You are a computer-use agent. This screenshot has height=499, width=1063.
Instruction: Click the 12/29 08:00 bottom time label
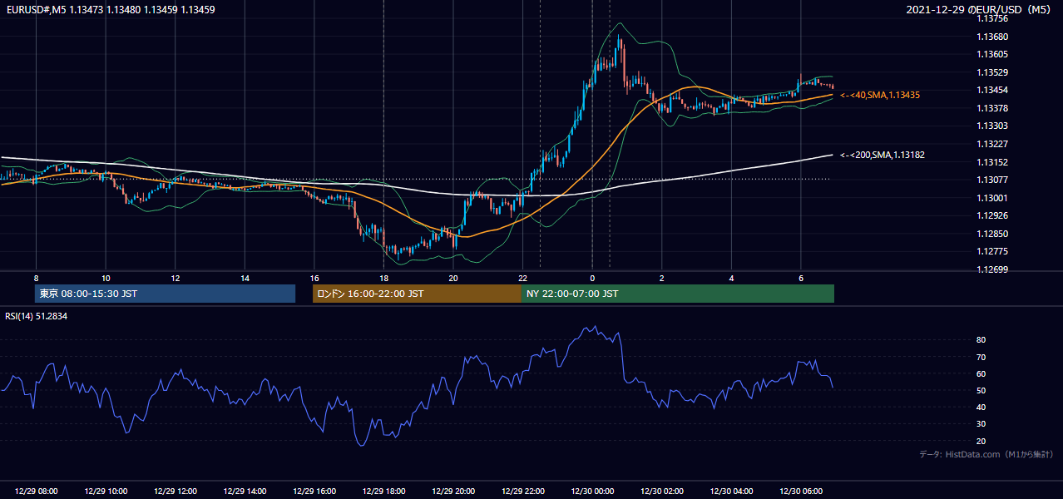[36, 492]
